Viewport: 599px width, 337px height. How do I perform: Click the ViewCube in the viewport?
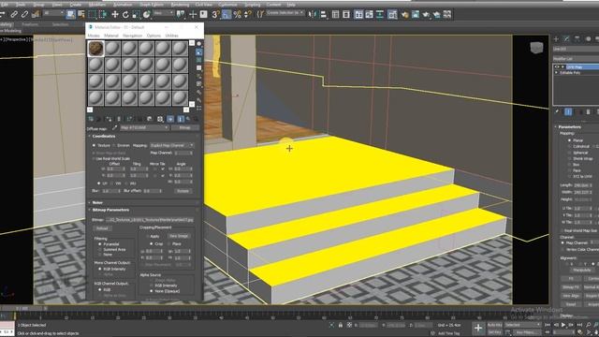point(536,48)
